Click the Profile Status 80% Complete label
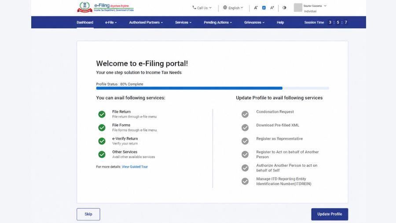Image resolution: width=396 pixels, height=223 pixels. coord(119,84)
